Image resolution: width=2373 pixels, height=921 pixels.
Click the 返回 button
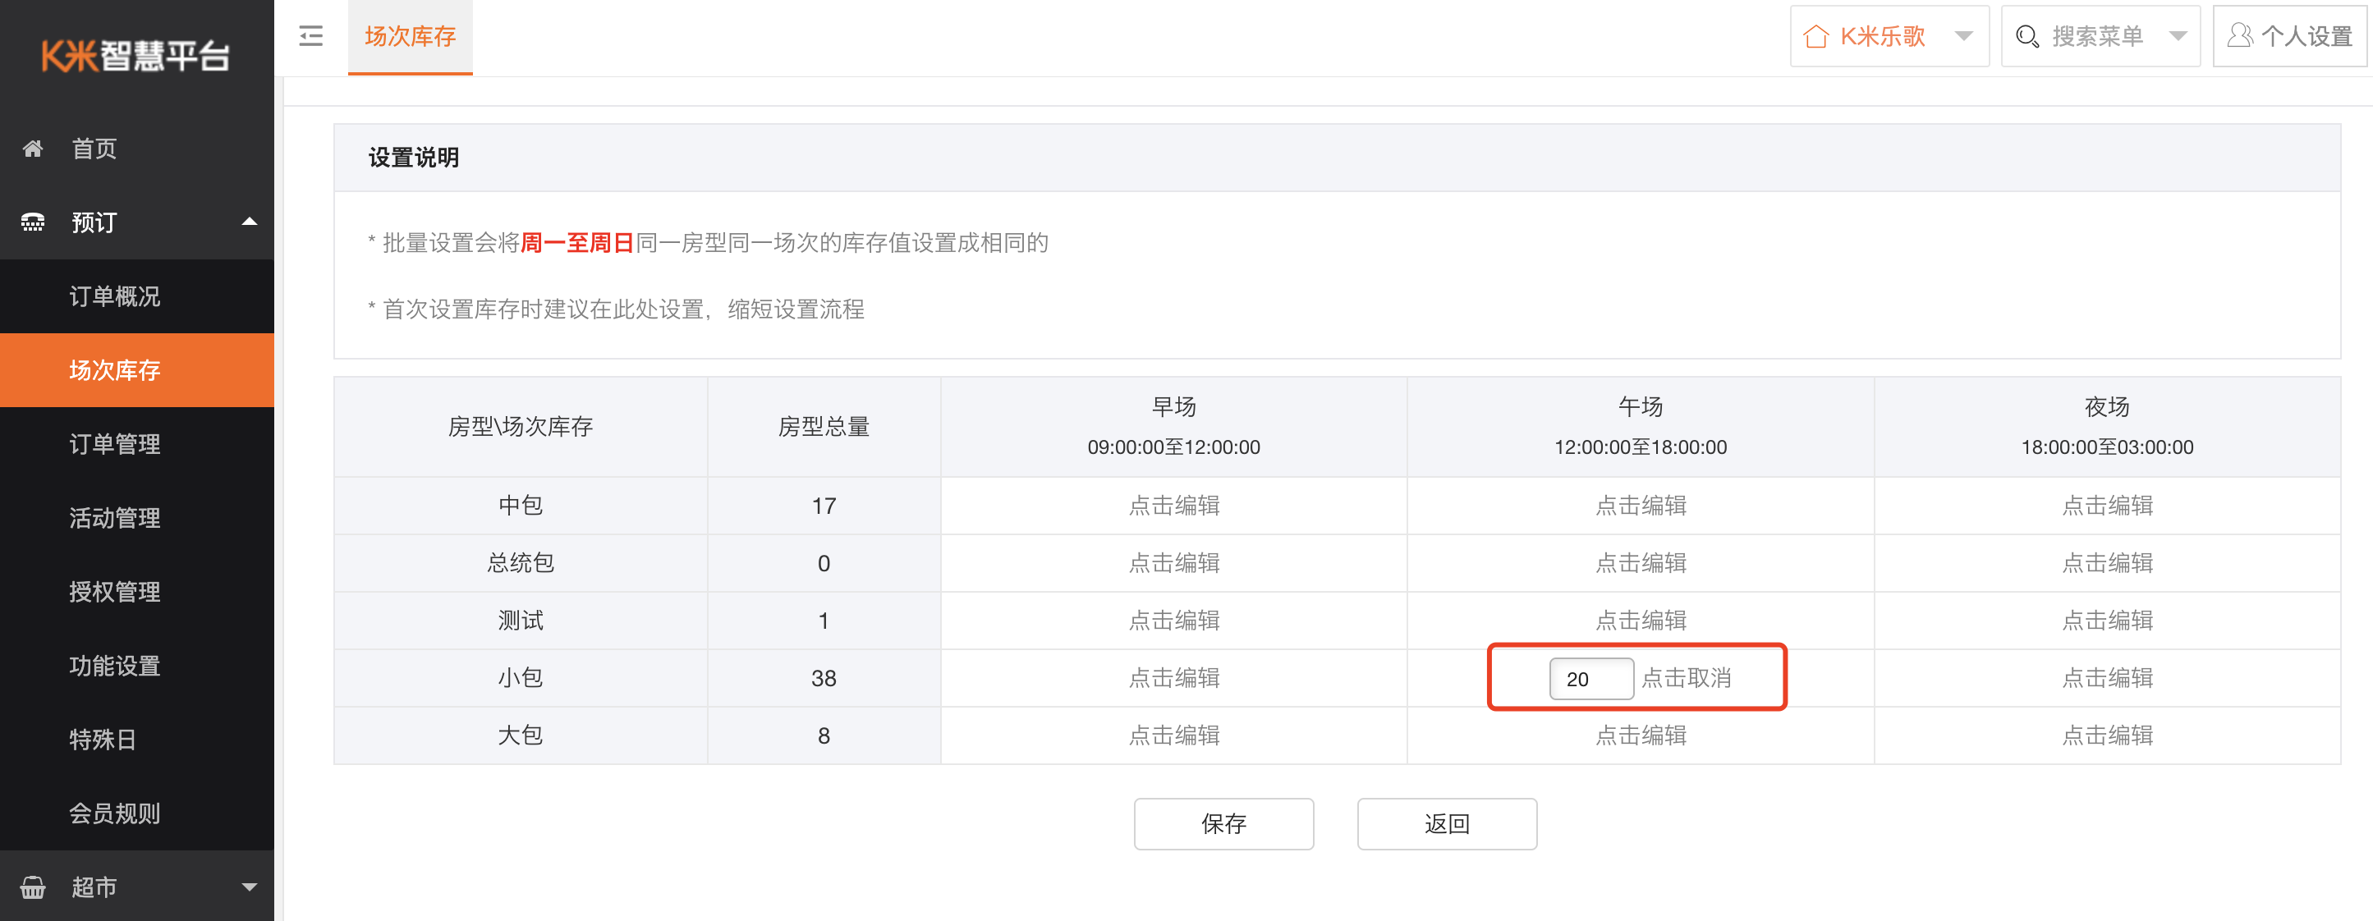pos(1446,823)
